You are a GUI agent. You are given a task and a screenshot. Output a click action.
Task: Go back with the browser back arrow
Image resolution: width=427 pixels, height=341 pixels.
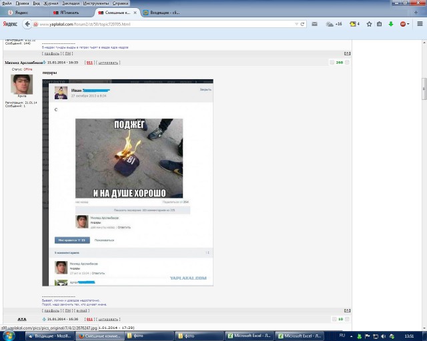(27, 24)
